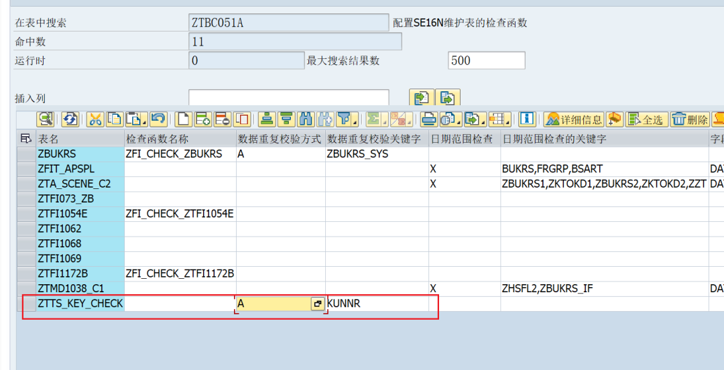This screenshot has height=370, width=724.
Task: Click the X date check cell in ZTMD1038_C1 row
Action: click(x=465, y=289)
